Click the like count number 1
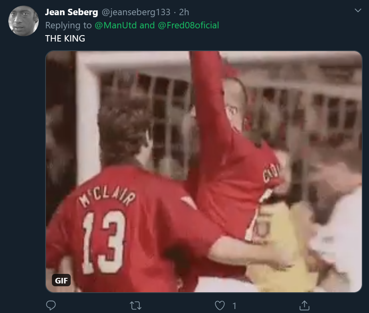 pyautogui.click(x=234, y=306)
